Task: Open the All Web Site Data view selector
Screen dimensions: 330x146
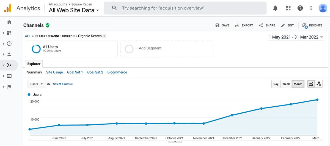Action: click(74, 10)
